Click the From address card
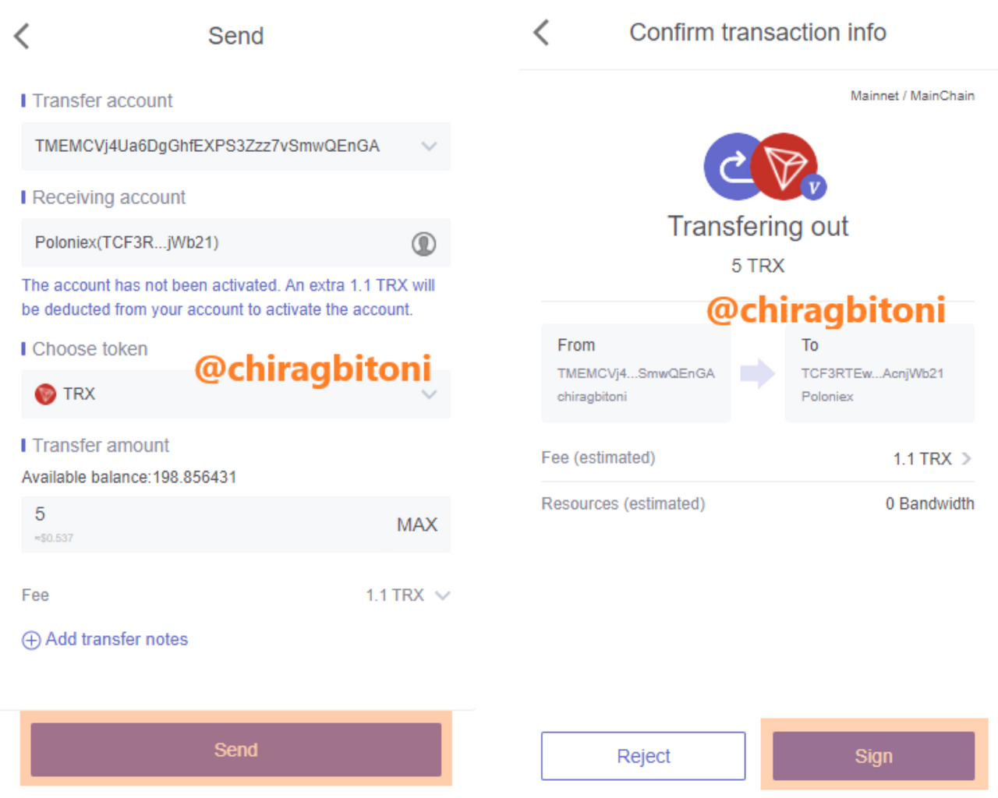998x798 pixels. 636,373
